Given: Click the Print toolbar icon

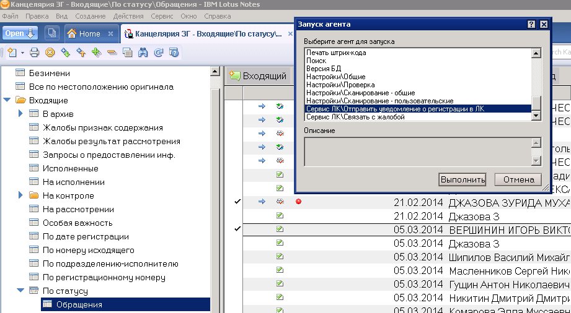Looking at the screenshot, I should pyautogui.click(x=35, y=53).
